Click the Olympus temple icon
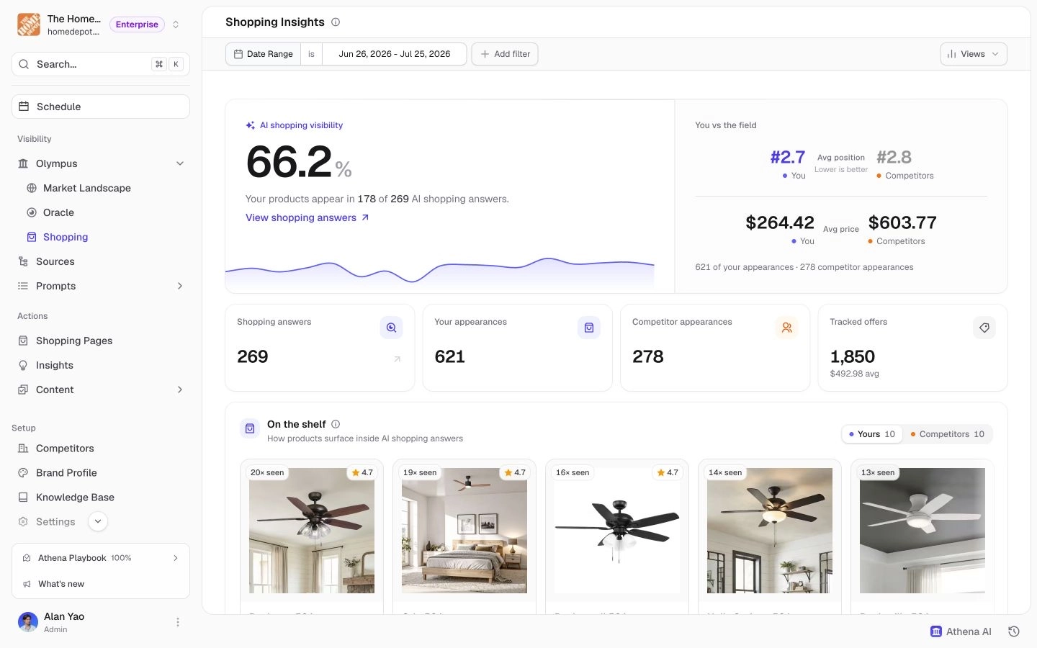1037x648 pixels. (23, 163)
